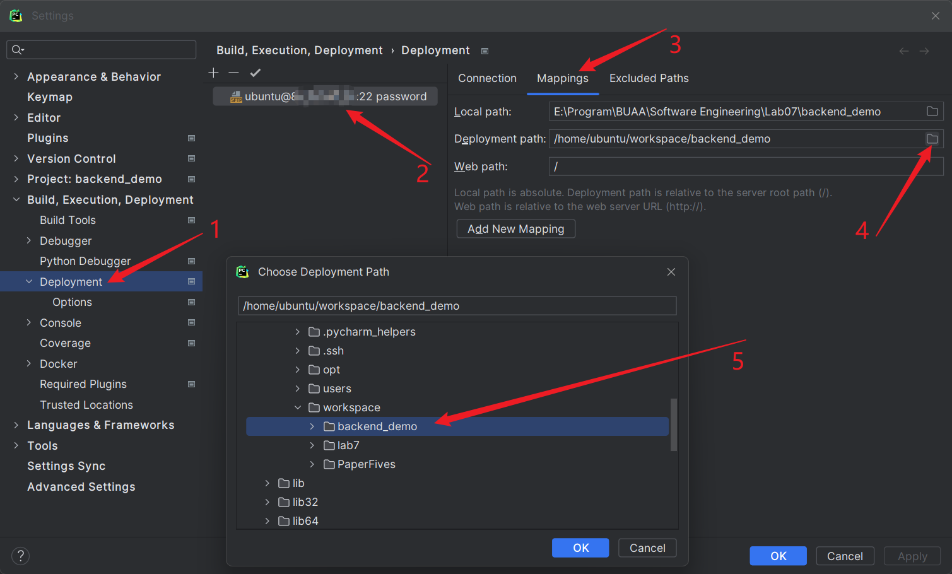The height and width of the screenshot is (574, 952).
Task: Click browse folder icon for Deployment path
Action: 932,139
